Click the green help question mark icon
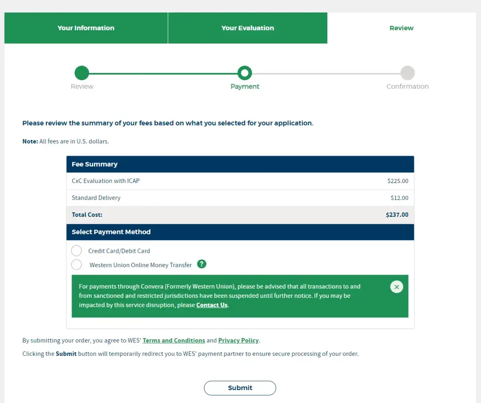The image size is (481, 403). point(202,264)
